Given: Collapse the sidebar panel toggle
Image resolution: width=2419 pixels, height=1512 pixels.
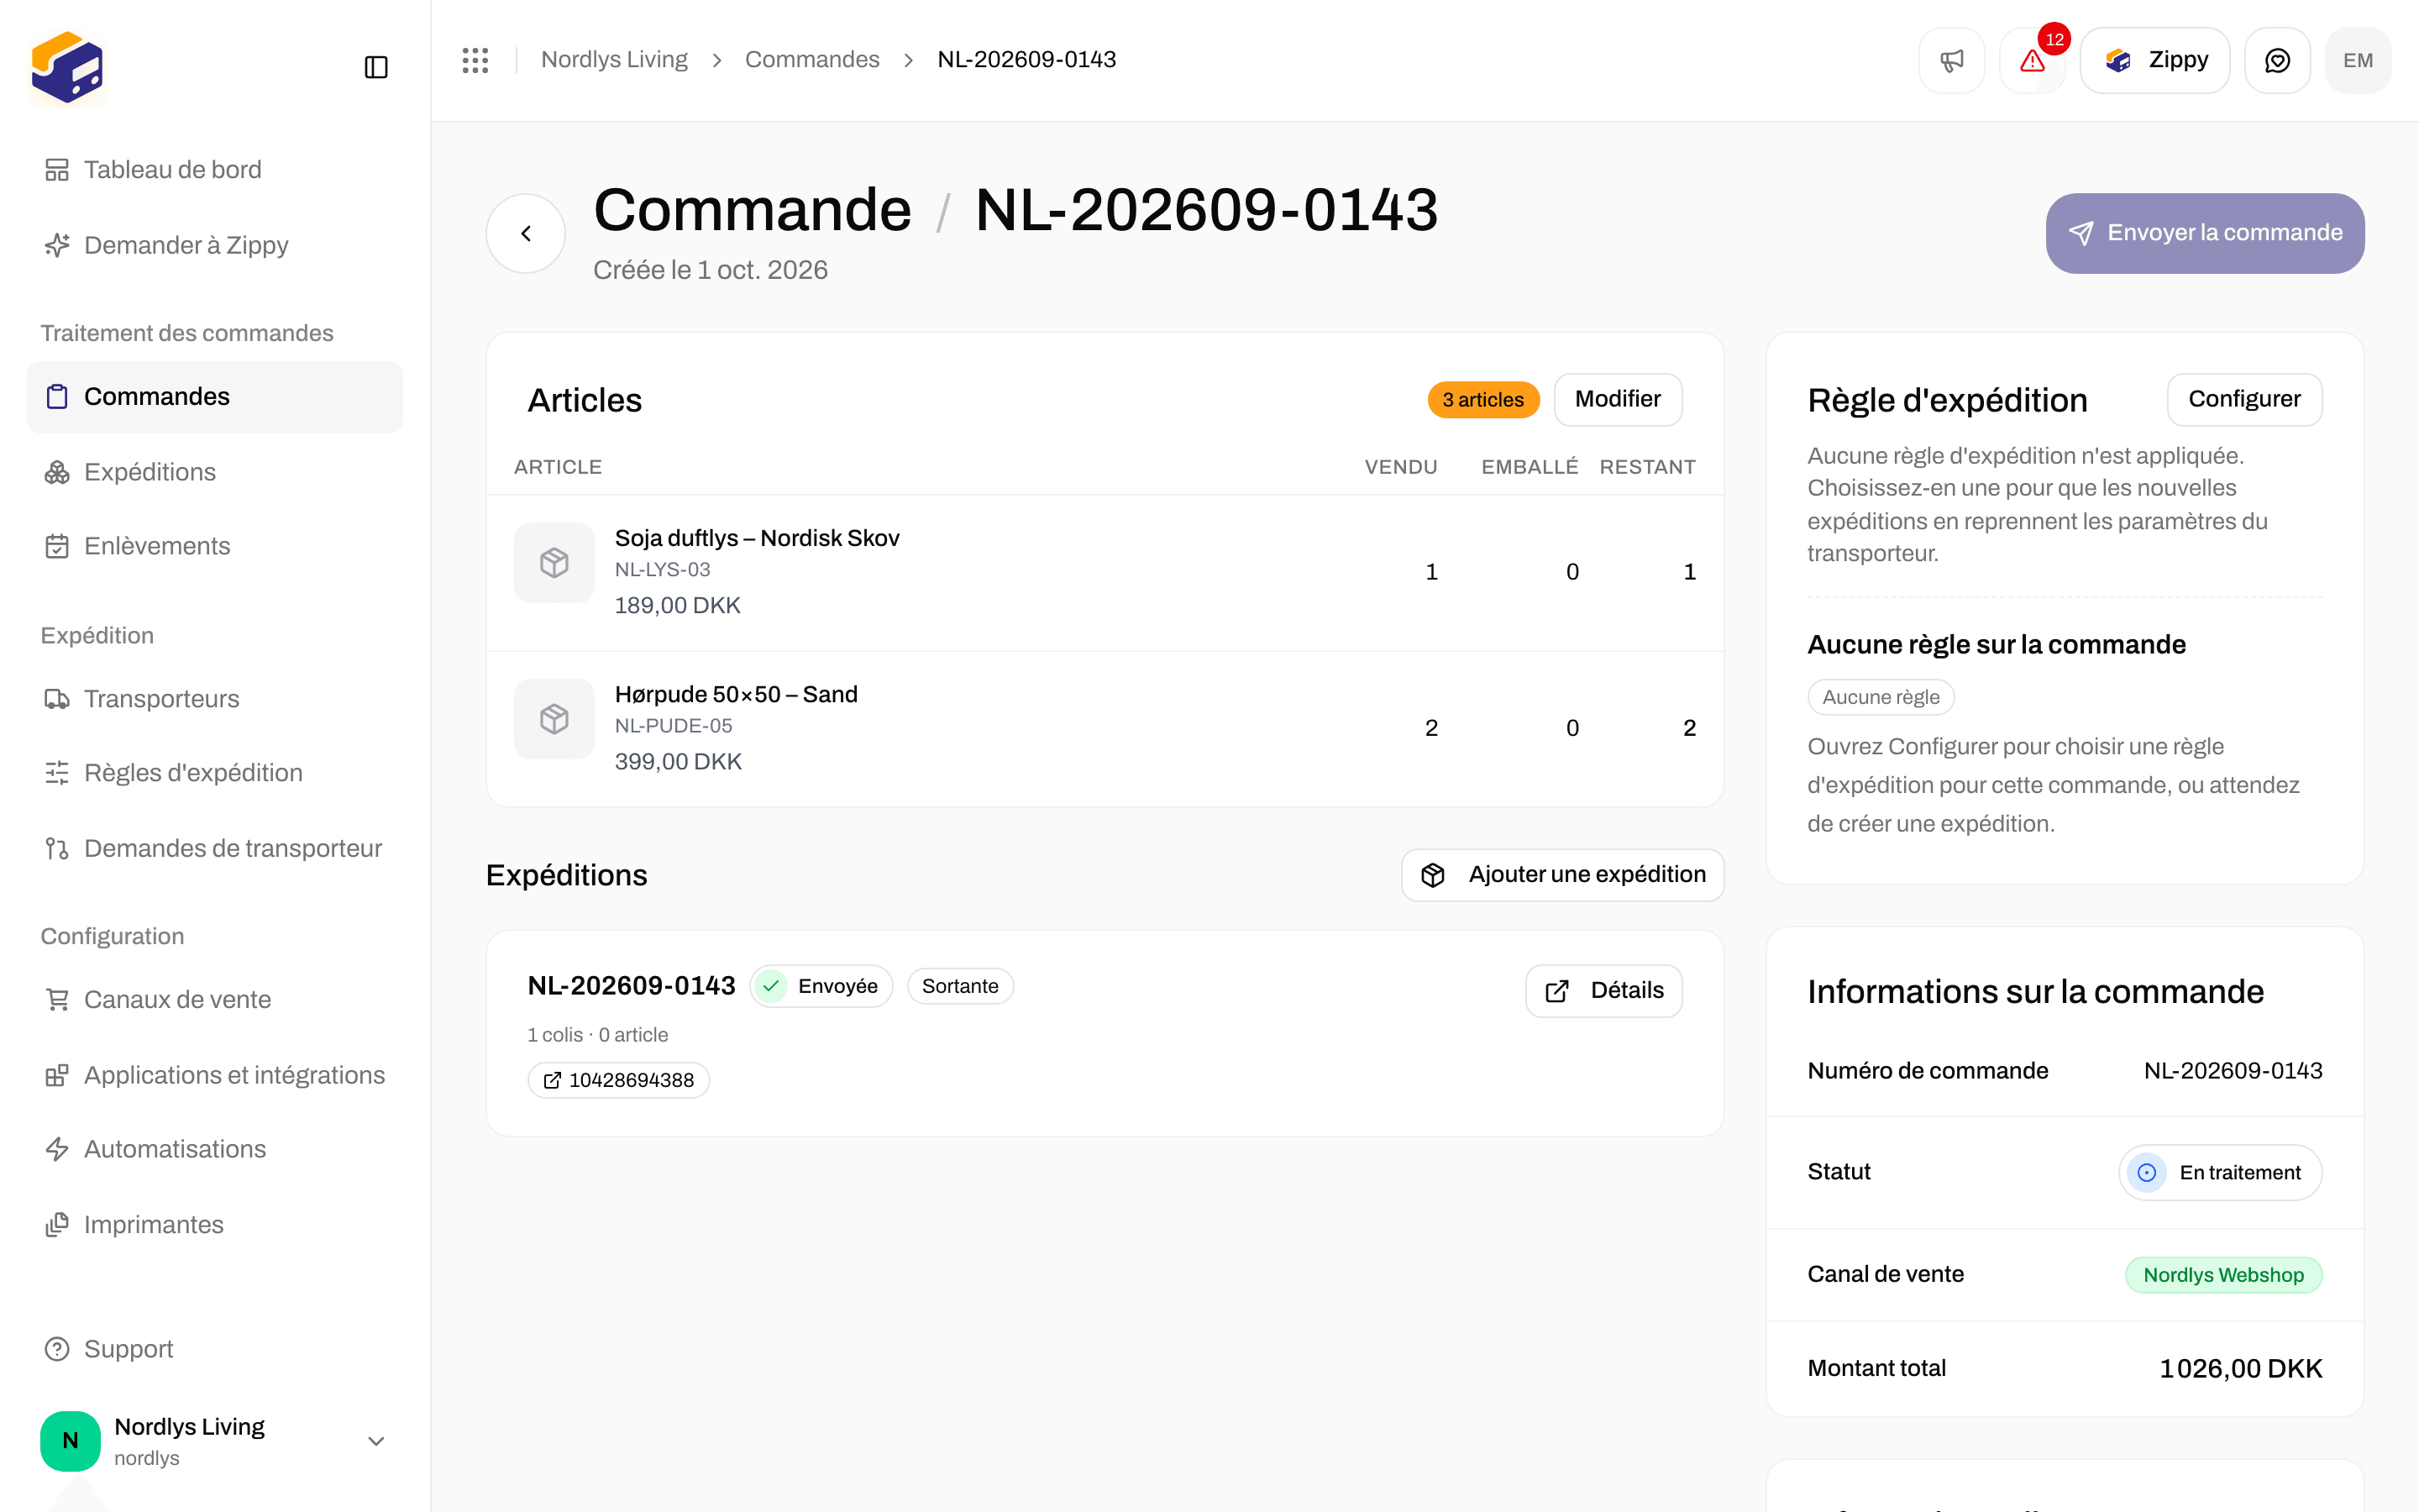Looking at the screenshot, I should coord(375,67).
